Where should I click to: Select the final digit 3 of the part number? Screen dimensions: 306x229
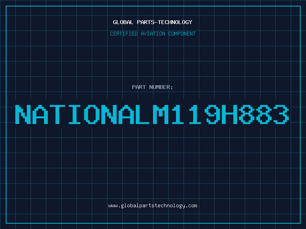point(281,114)
